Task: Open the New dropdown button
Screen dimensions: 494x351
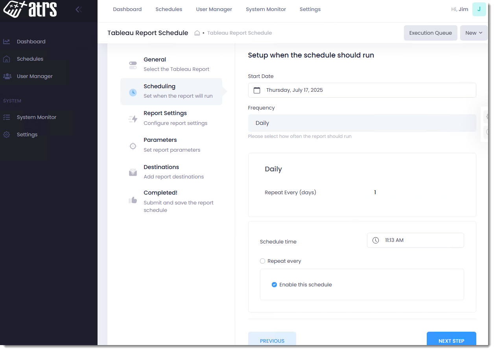Action: click(x=474, y=33)
